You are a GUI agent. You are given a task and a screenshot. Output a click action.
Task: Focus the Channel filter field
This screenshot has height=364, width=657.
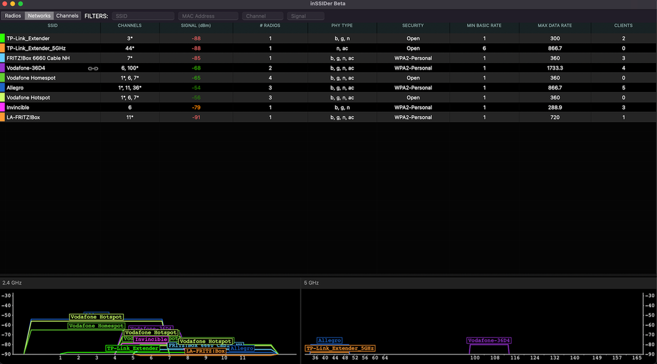click(262, 16)
